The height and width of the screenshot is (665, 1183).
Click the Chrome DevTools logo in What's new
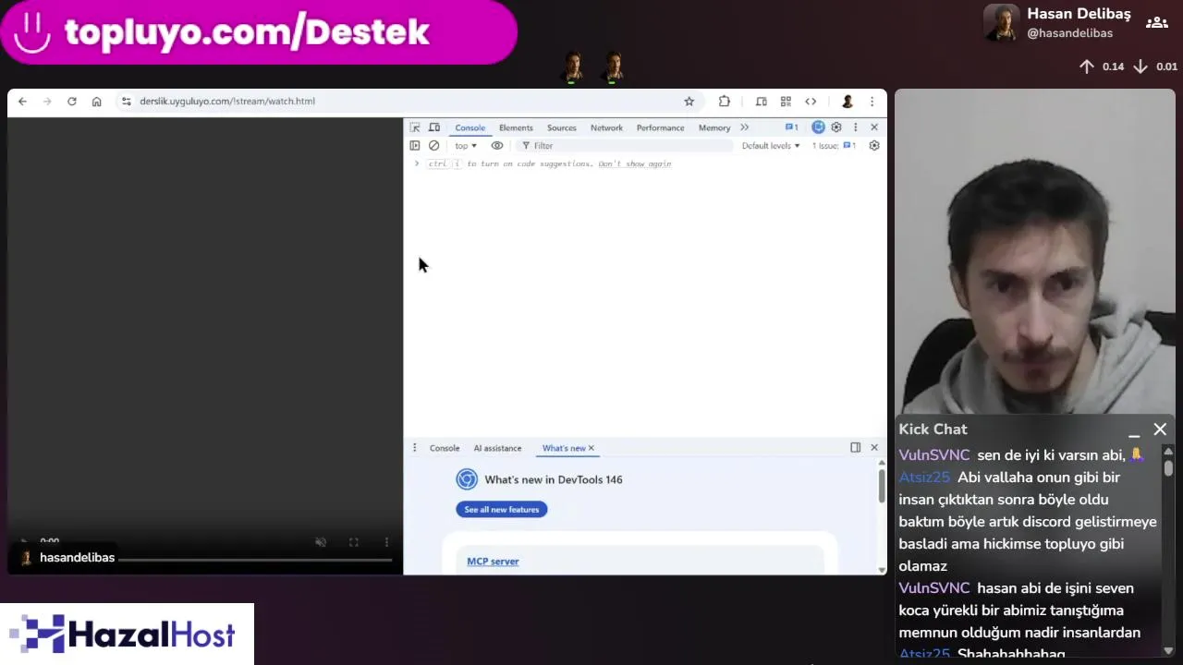point(467,479)
